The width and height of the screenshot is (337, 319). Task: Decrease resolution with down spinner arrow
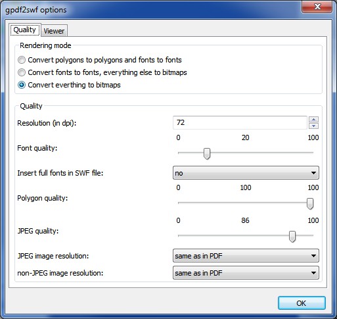click(313, 126)
